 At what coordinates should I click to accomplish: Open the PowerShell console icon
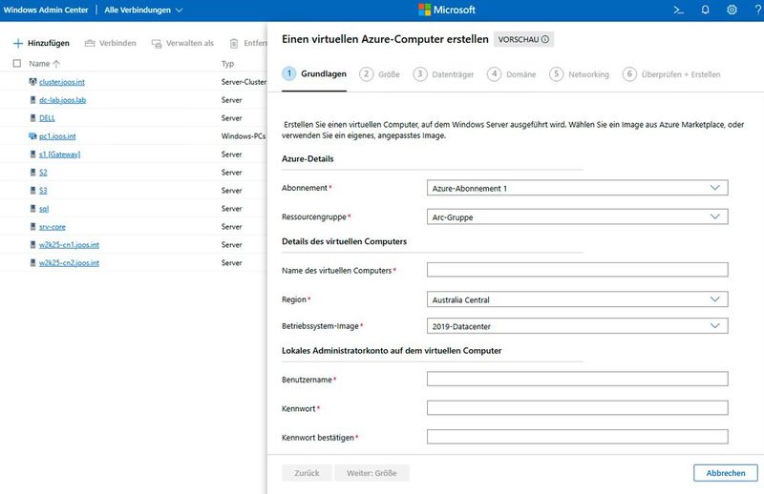coord(678,10)
